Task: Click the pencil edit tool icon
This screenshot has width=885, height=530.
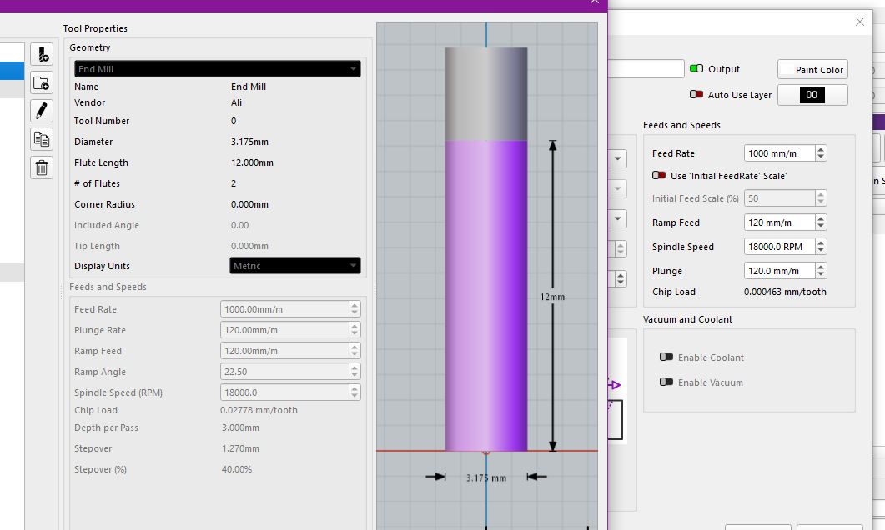Action: coord(42,111)
